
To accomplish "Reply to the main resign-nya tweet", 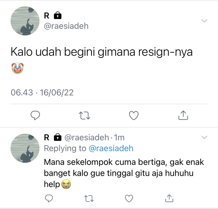I will tap(35, 115).
